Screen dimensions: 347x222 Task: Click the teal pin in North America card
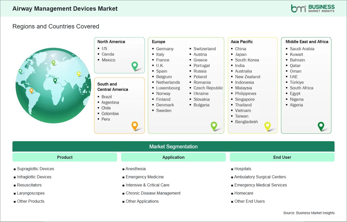[x=135, y=66]
